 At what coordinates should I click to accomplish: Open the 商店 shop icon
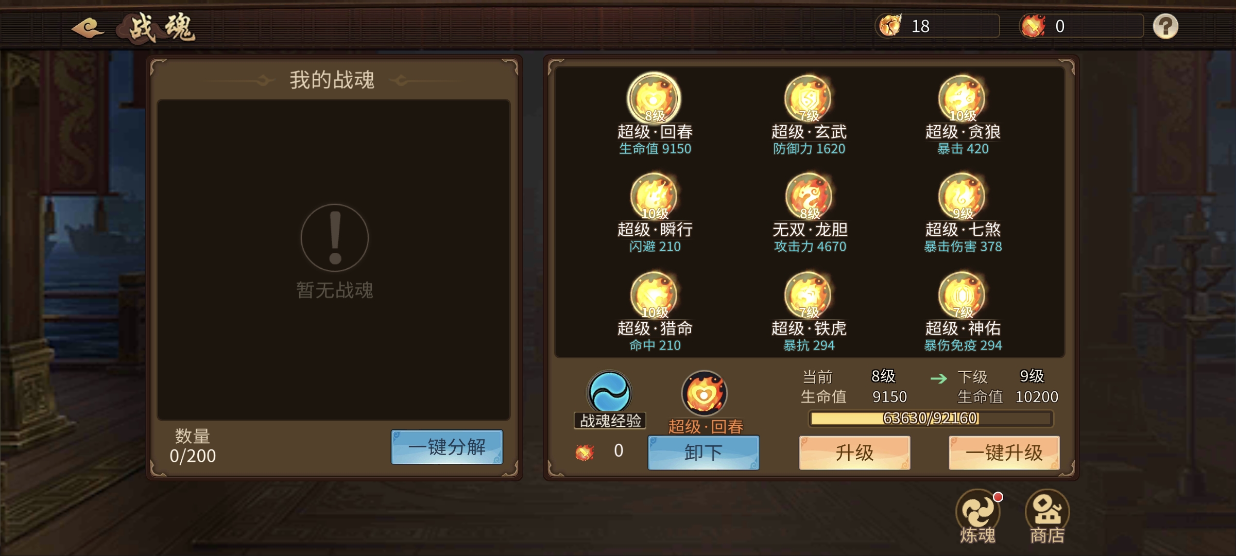coord(1047,516)
